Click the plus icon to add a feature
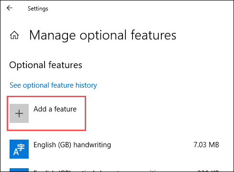Viewport: 234px width, 172px height. tap(19, 113)
